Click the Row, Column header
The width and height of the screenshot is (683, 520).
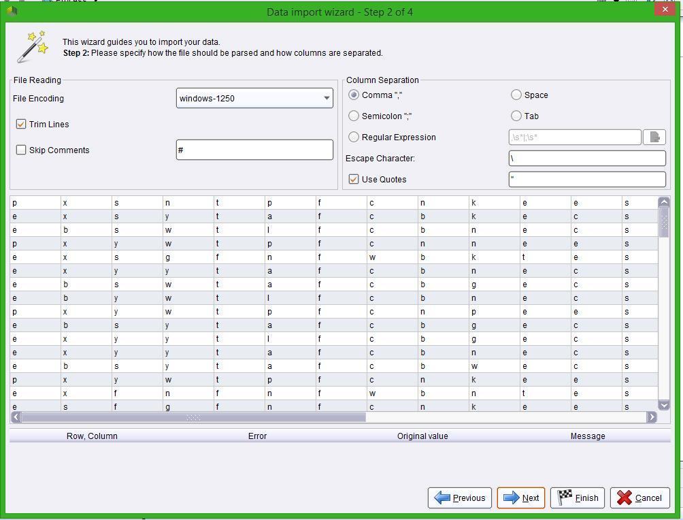click(x=92, y=436)
